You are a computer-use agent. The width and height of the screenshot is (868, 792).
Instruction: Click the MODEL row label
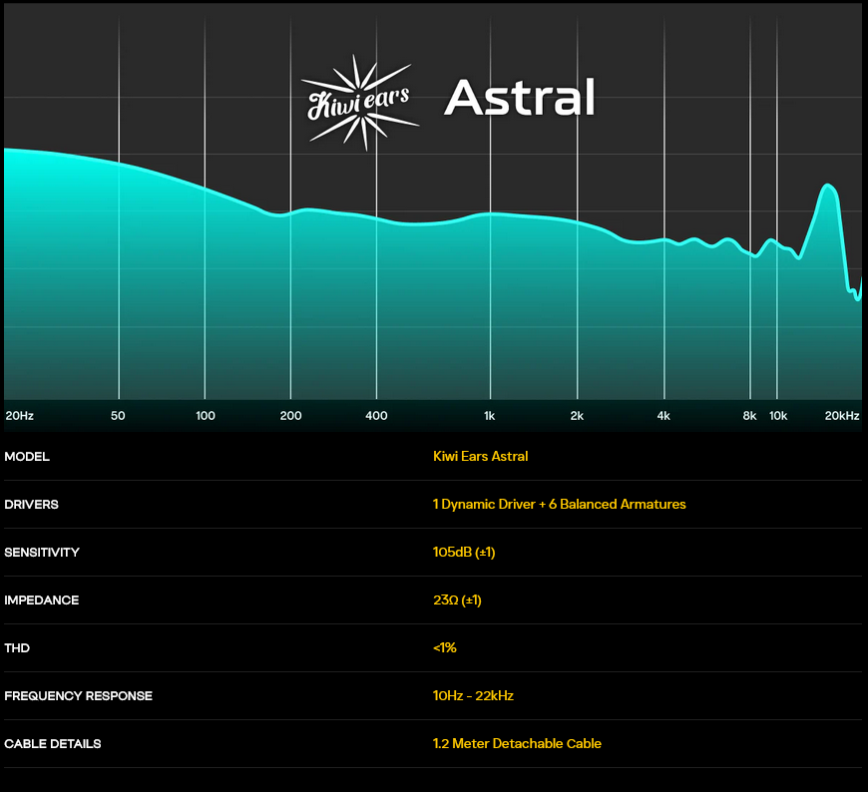pos(26,457)
